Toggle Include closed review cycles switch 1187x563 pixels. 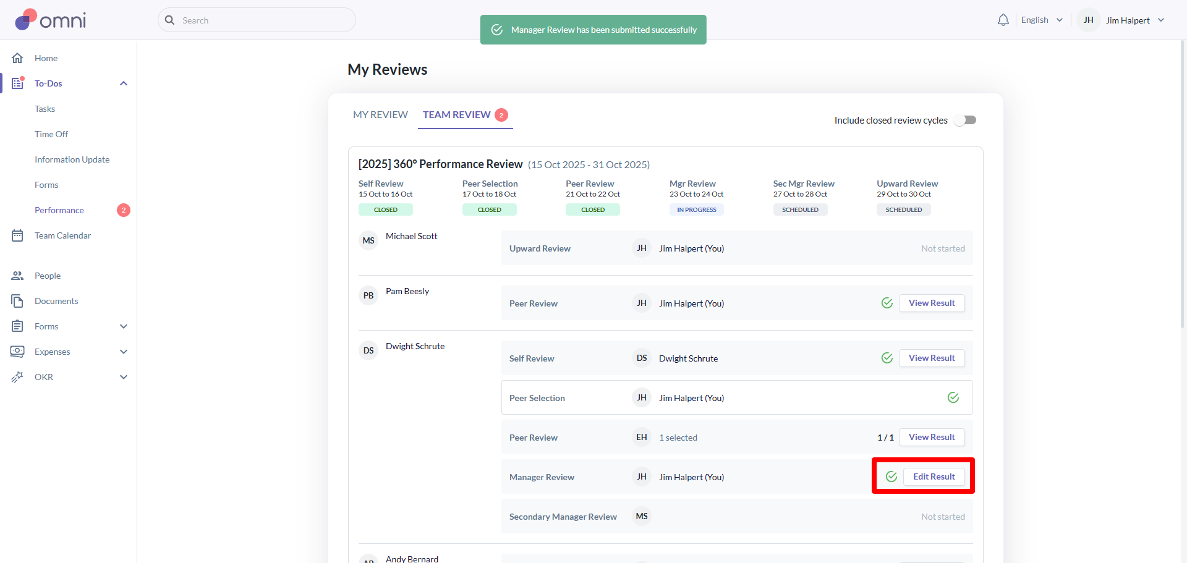[x=965, y=120]
